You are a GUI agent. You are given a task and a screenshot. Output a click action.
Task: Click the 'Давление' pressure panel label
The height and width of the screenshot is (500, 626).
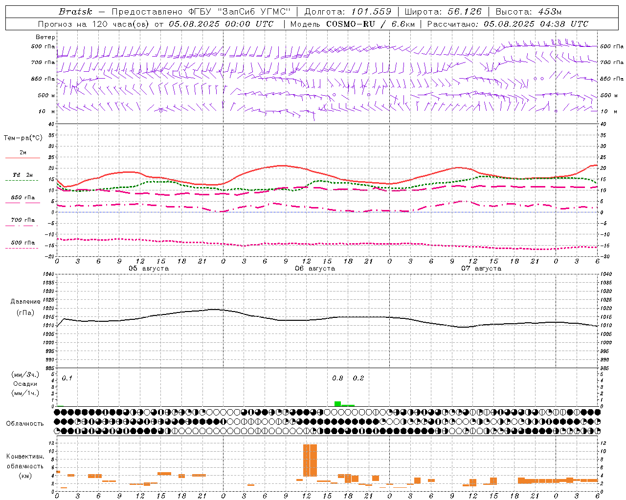click(x=25, y=302)
